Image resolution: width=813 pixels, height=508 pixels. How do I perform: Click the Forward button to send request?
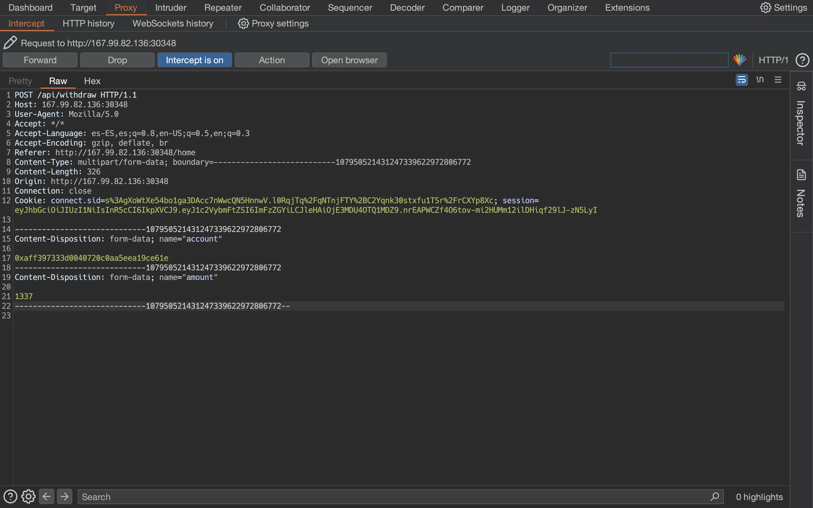40,60
